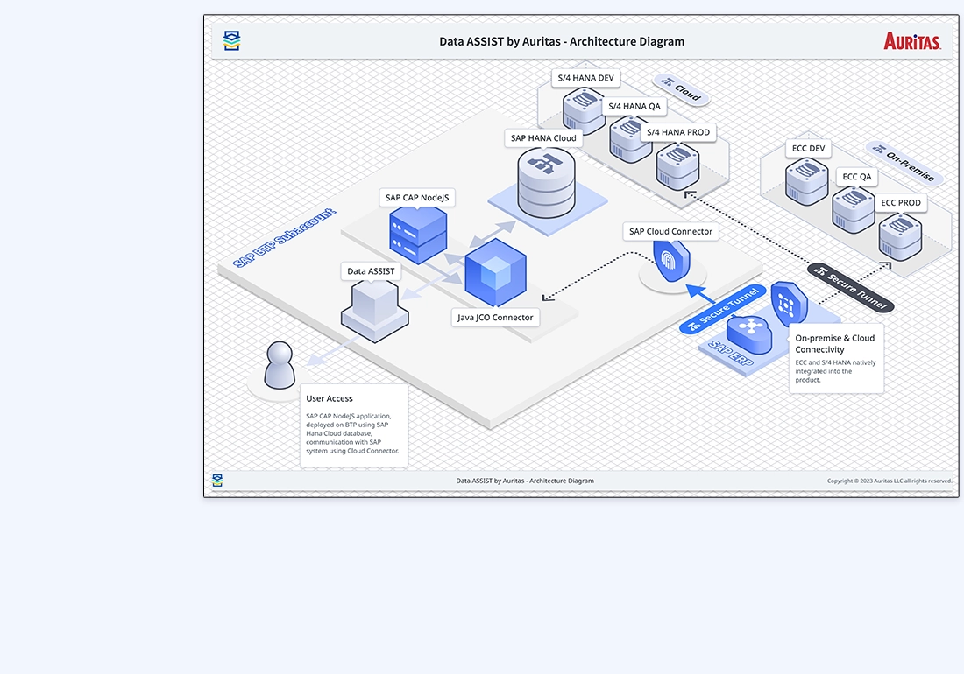The height and width of the screenshot is (674, 964).
Task: Click the S/4 HANA DEV server icon
Action: [x=584, y=110]
